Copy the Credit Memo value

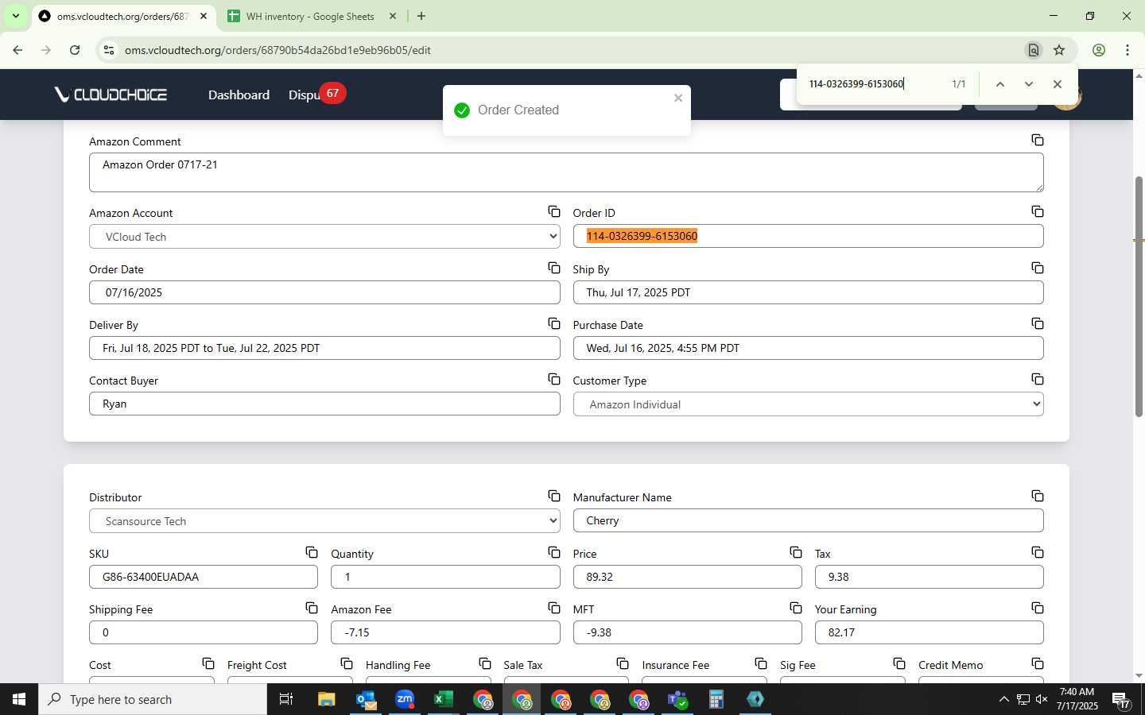click(1038, 663)
